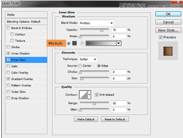Screen dimensions: 183x138
Task: Click the brown style preview thumbnail
Action: 168,51
